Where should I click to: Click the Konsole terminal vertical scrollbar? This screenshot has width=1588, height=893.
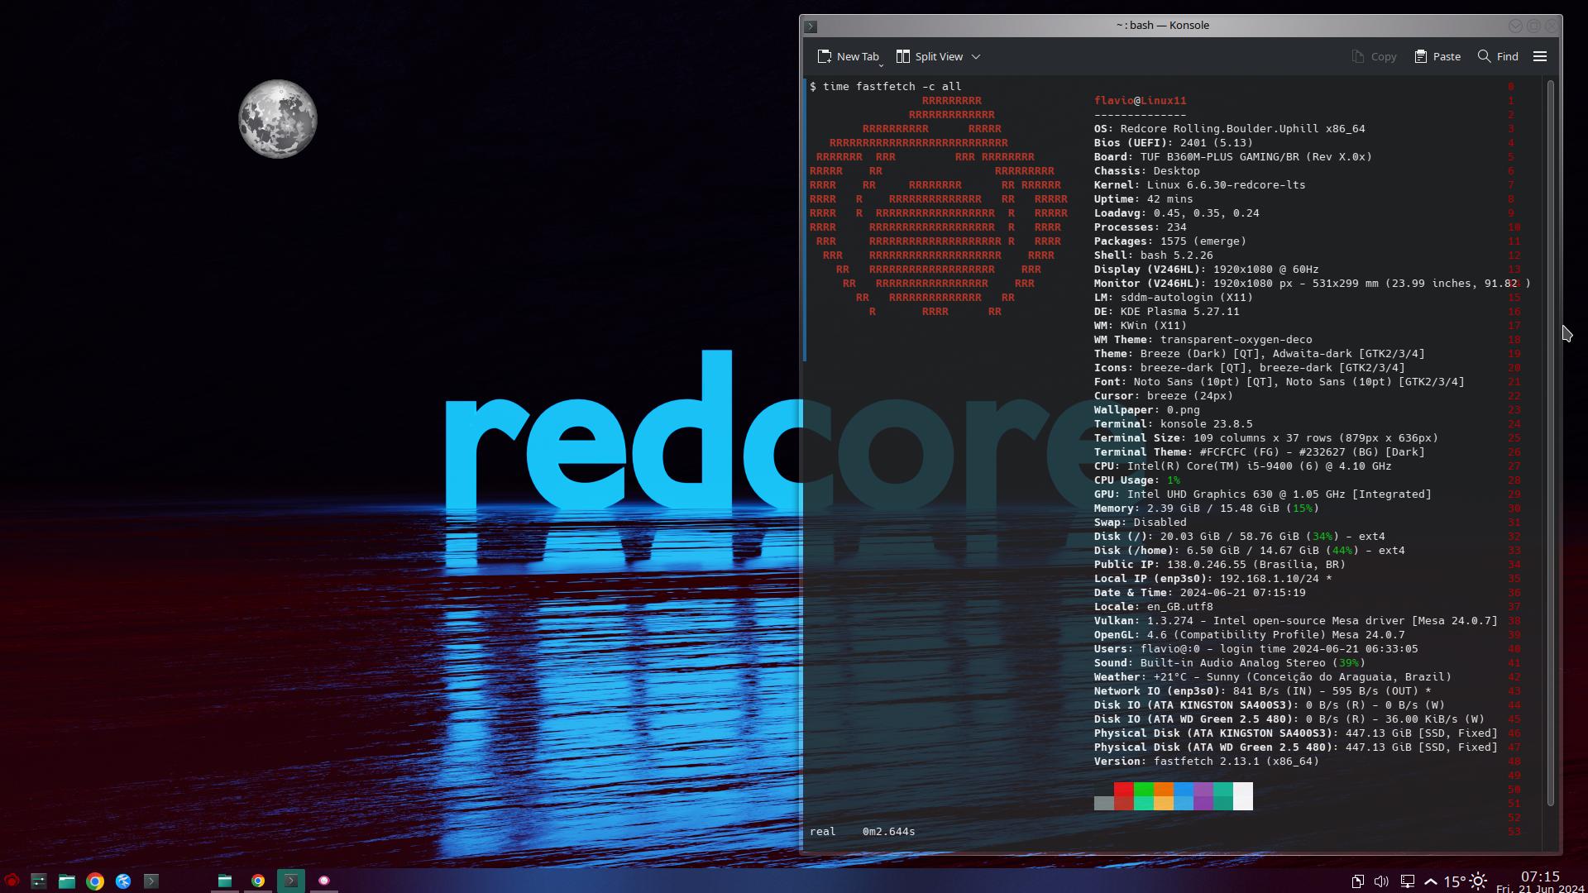coord(1551,442)
